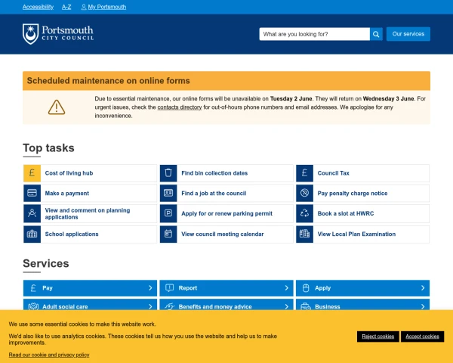This screenshot has width=453, height=363.
Task: Click the Our services button
Action: point(408,34)
